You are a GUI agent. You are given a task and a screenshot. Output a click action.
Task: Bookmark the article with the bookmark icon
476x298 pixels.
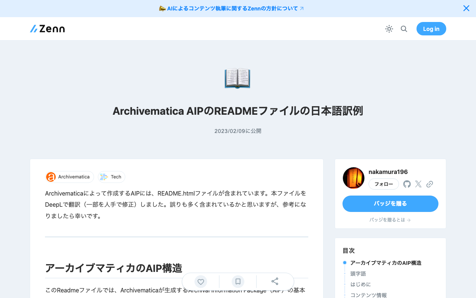tap(238, 282)
